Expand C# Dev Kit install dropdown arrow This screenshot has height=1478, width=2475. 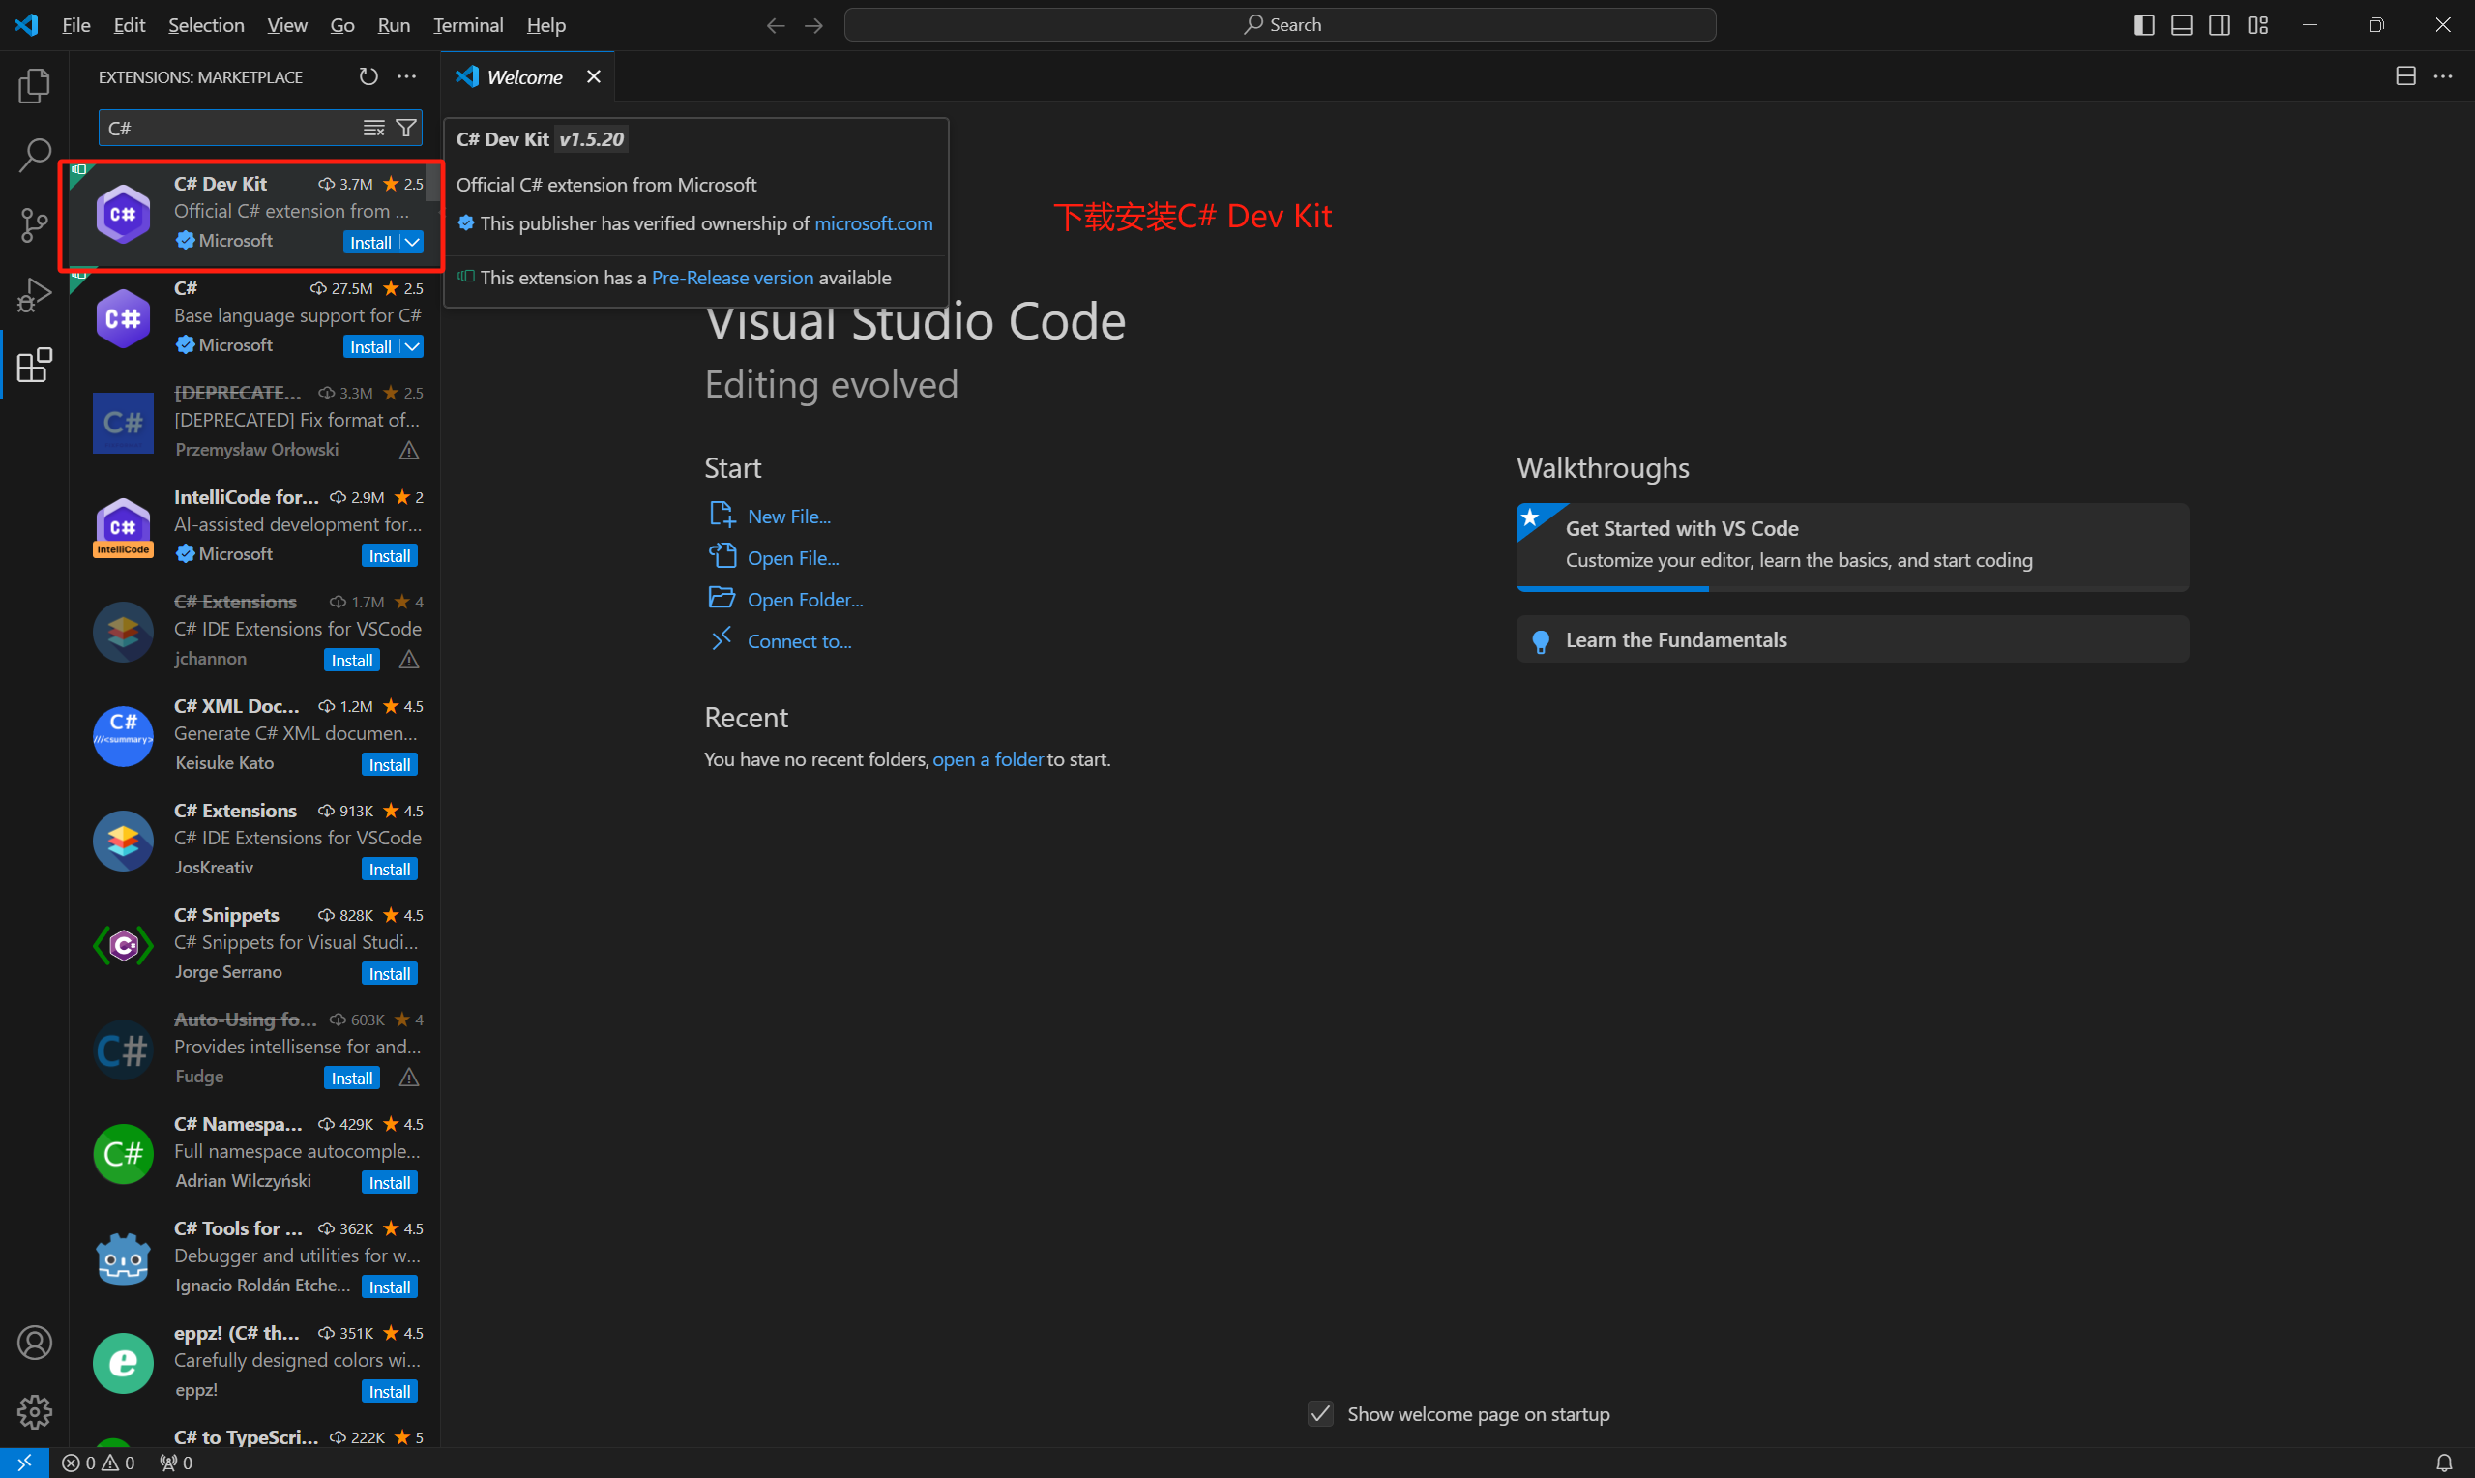pyautogui.click(x=412, y=242)
